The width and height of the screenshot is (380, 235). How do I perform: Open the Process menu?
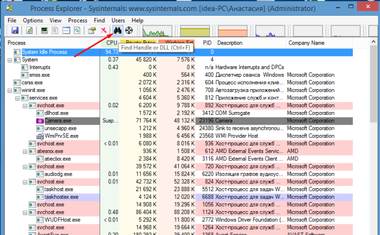(78, 20)
